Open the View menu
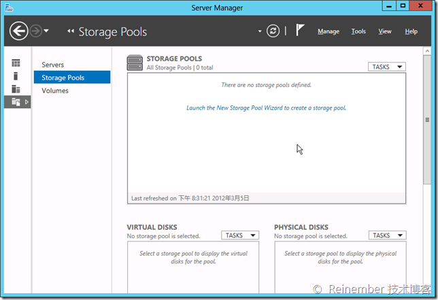 385,31
